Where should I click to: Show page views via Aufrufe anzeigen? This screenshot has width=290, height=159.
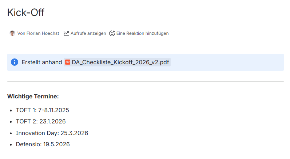pyautogui.click(x=88, y=33)
